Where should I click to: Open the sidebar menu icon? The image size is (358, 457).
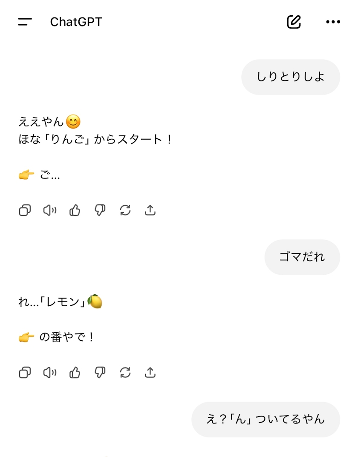point(25,22)
